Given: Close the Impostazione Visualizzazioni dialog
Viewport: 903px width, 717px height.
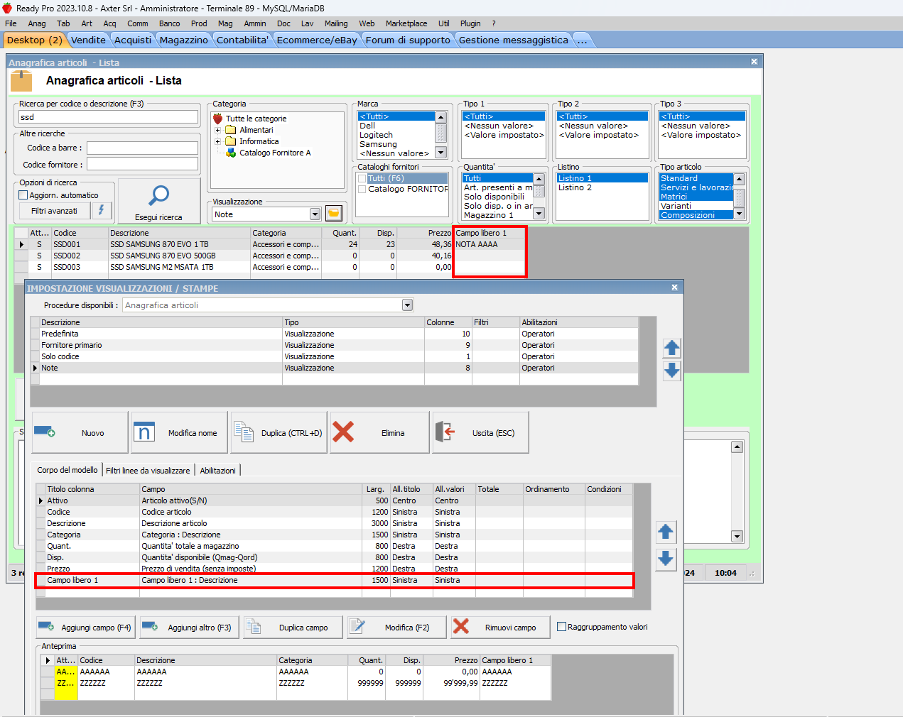Looking at the screenshot, I should 675,288.
